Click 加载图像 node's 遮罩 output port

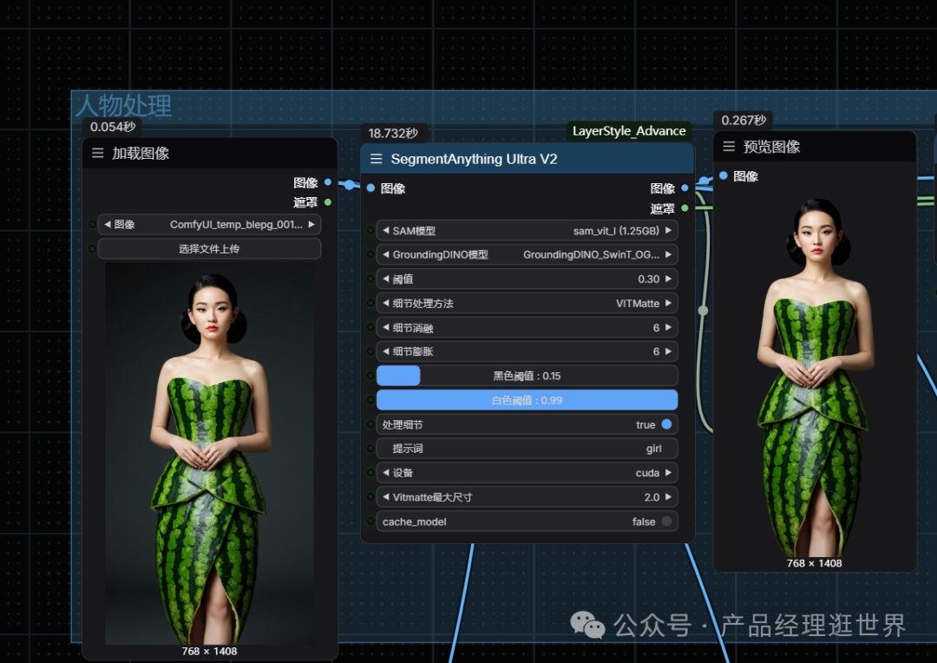(327, 202)
